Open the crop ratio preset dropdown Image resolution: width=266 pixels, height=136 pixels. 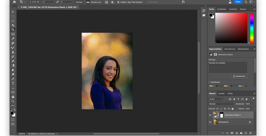[x=35, y=2]
